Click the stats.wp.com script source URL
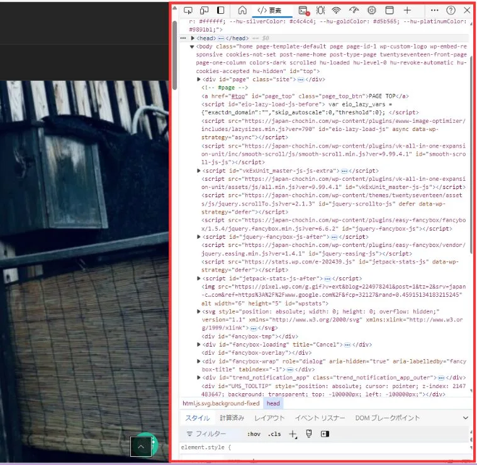Image resolution: width=477 pixels, height=465 pixels. point(298,262)
